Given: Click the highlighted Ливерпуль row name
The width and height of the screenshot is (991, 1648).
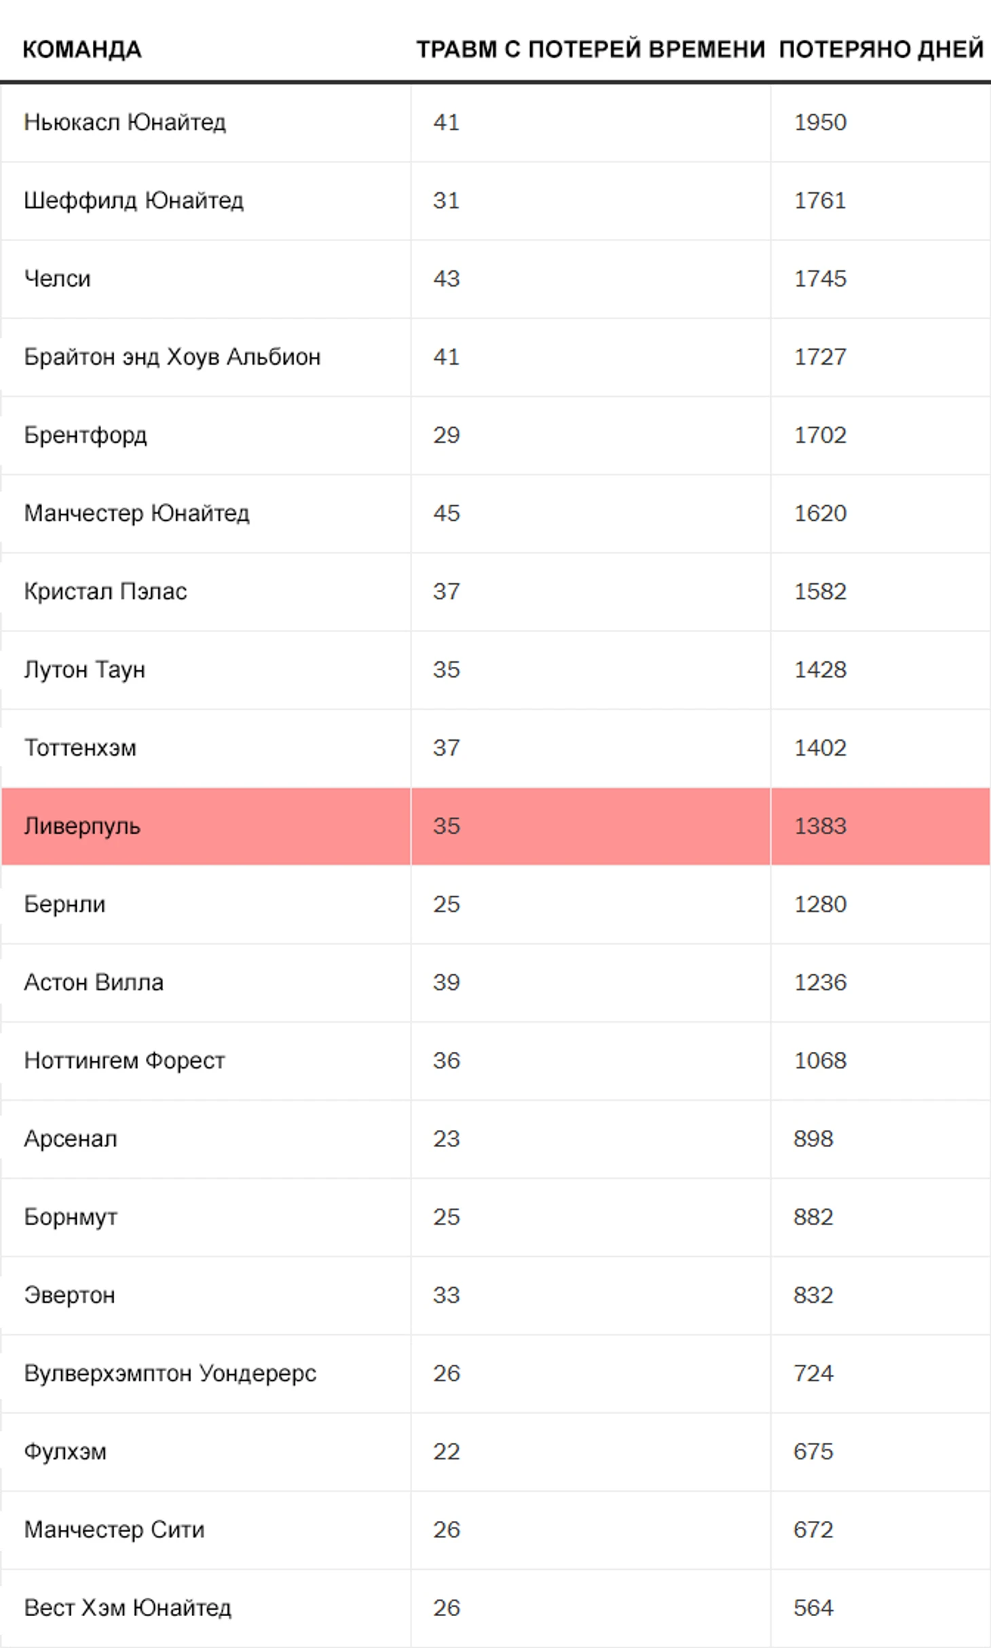Looking at the screenshot, I should [x=82, y=826].
